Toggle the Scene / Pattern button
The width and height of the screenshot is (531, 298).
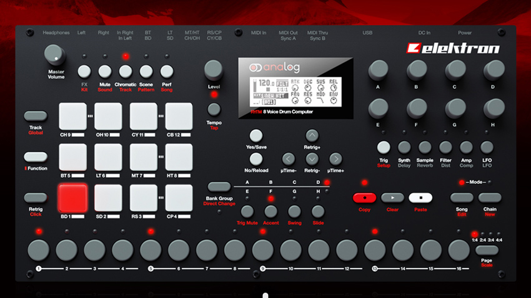[x=146, y=72]
